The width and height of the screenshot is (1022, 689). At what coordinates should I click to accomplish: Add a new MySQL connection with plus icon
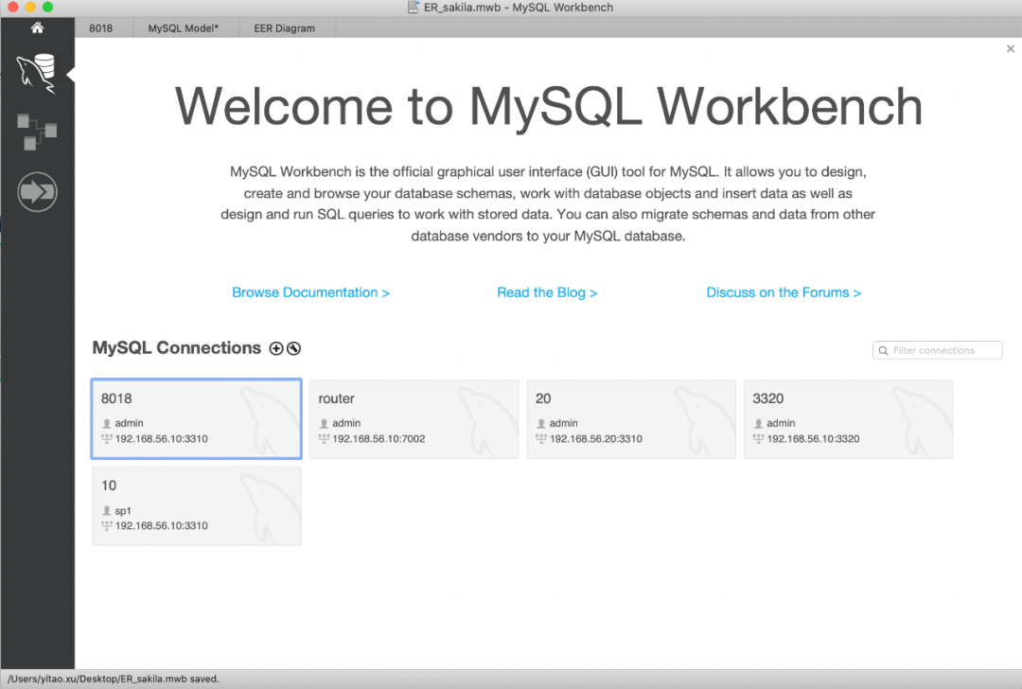pyautogui.click(x=275, y=348)
